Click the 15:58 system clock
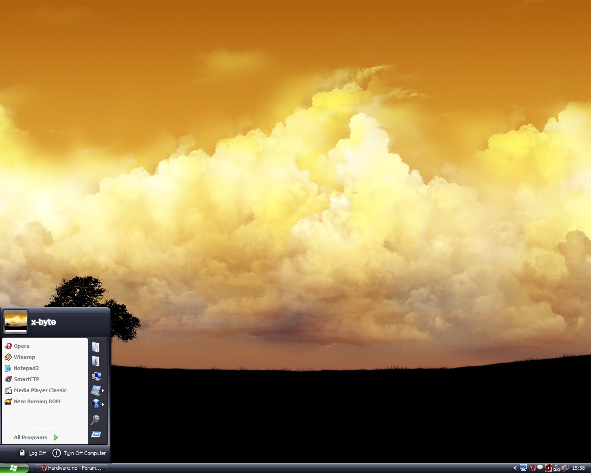 579,468
